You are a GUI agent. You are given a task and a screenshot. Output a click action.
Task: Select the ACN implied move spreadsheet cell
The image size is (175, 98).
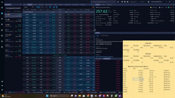138,79
